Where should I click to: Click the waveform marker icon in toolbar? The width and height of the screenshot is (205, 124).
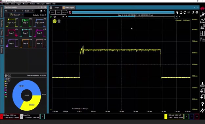[x=189, y=12]
